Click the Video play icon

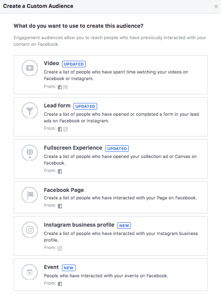point(30,68)
